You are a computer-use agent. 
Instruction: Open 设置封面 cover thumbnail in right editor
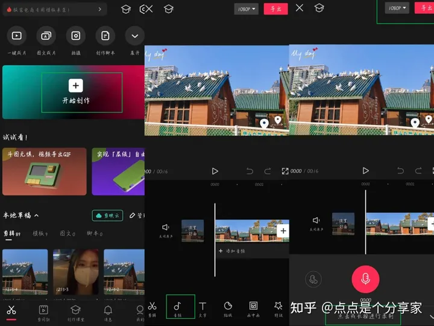(x=343, y=224)
